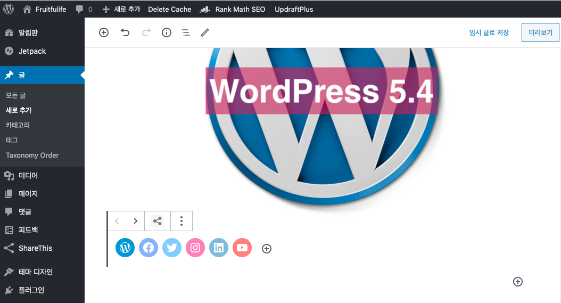
Task: Move block left with arrow
Action: click(117, 221)
